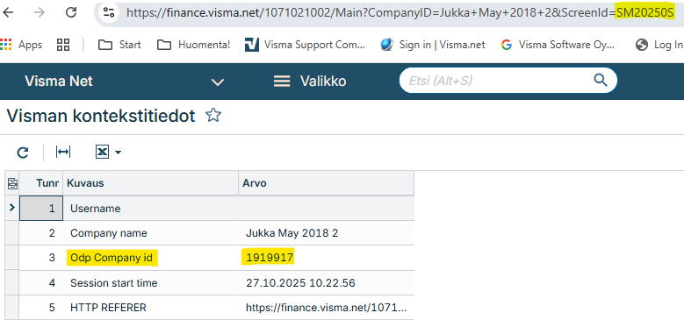Sort by the Kuvaus column header
Screen dimensions: 684x320
click(151, 183)
